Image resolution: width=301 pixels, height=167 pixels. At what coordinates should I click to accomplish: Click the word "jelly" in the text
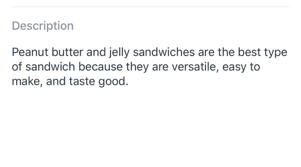[119, 53]
